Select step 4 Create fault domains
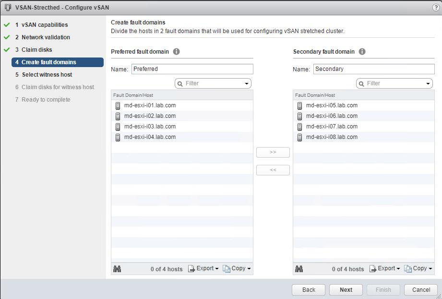 tap(58, 62)
